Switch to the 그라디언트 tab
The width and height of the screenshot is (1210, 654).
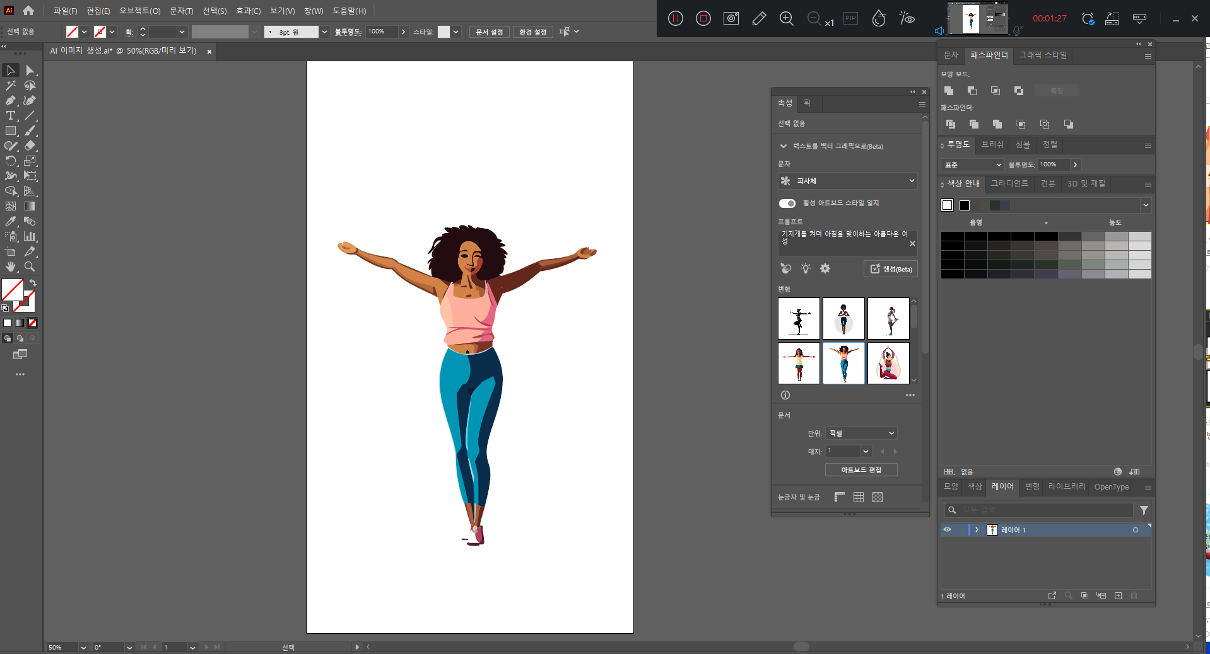tap(1009, 183)
